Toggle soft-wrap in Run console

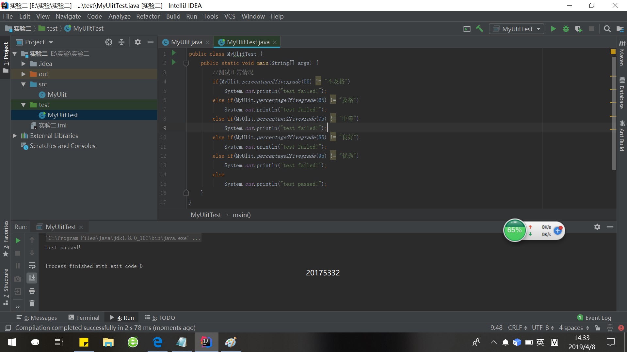click(x=32, y=266)
